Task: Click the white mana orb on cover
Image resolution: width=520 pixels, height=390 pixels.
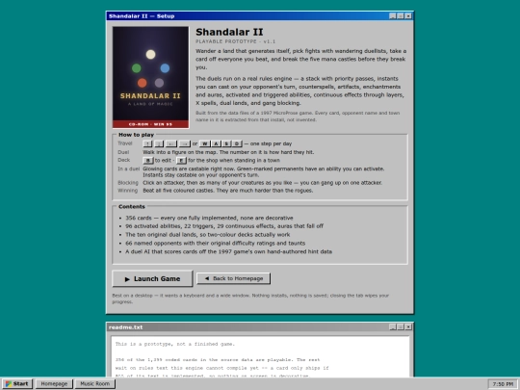Action: pos(150,54)
